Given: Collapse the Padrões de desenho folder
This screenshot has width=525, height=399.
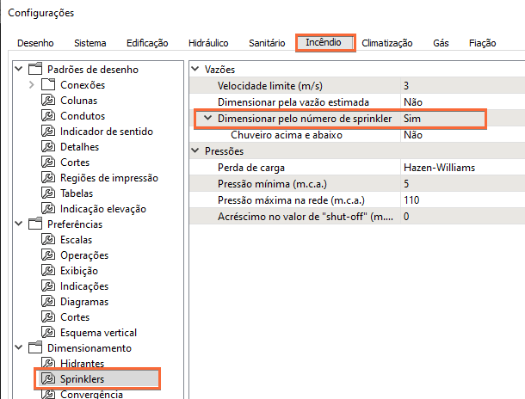Looking at the screenshot, I should 19,70.
